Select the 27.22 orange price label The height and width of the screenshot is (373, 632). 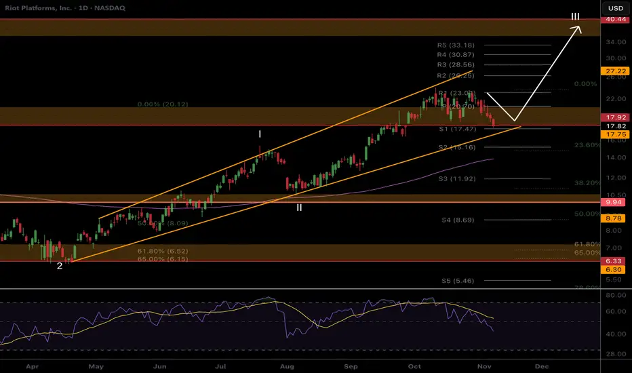(616, 71)
